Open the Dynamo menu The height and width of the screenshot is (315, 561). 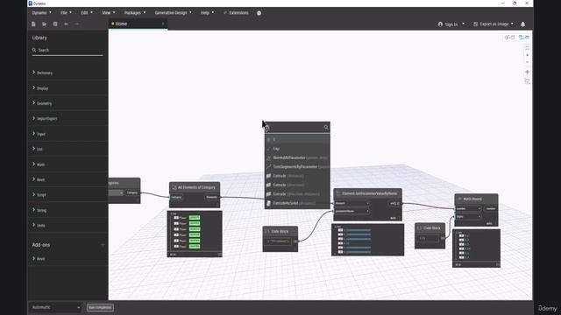pos(41,13)
